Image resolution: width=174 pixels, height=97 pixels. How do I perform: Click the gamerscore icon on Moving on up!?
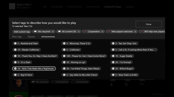click(64, 62)
